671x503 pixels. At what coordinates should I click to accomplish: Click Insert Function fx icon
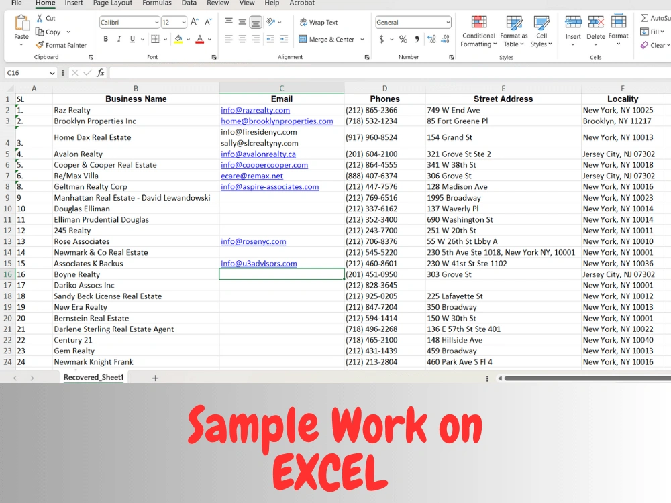pyautogui.click(x=101, y=72)
